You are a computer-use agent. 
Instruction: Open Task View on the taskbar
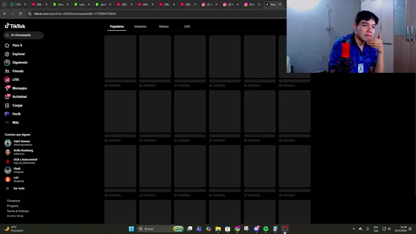tap(190, 229)
